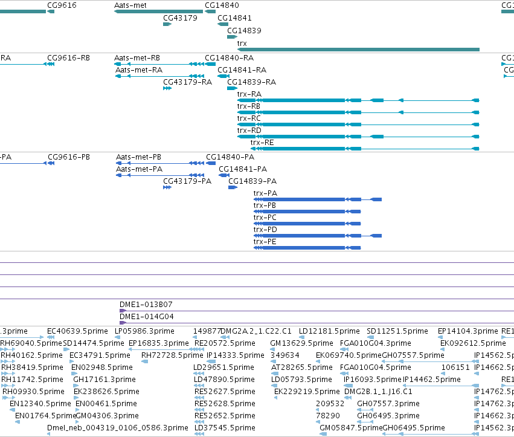The width and height of the screenshot is (514, 437).
Task: Select the CG43179-RA transcript glyph
Action: (167, 89)
